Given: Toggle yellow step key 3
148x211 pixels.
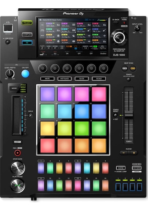Looking at the screenshot, I should click(59, 168).
